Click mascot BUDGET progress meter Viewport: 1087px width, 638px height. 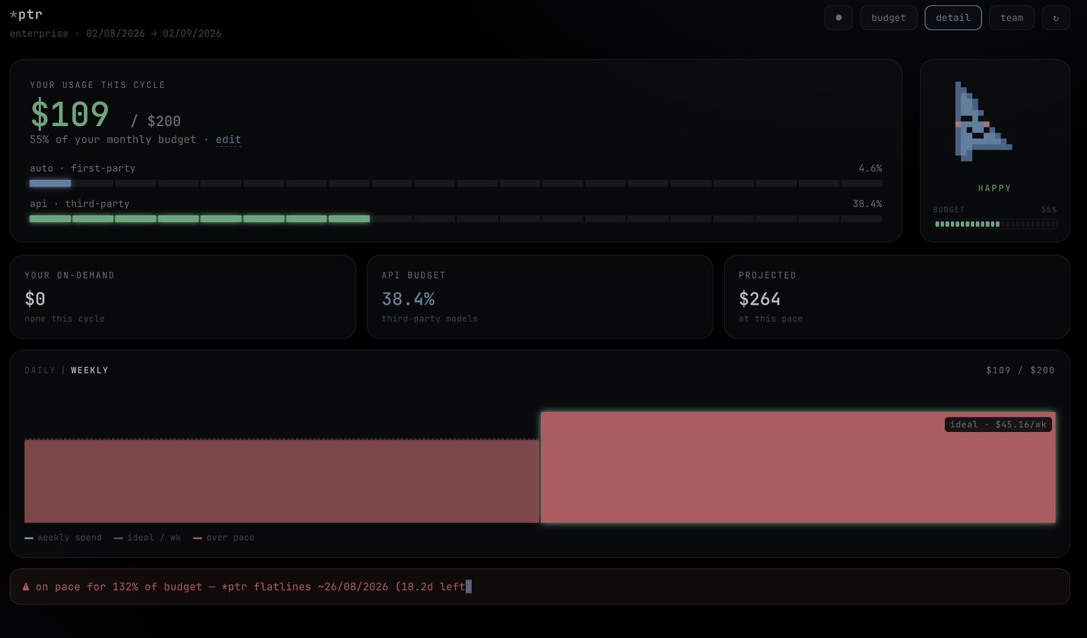(995, 224)
